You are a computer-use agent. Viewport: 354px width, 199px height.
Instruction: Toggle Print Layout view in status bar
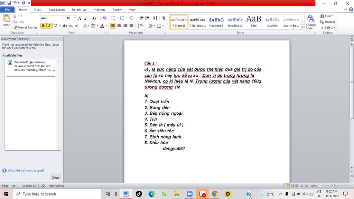point(287,186)
